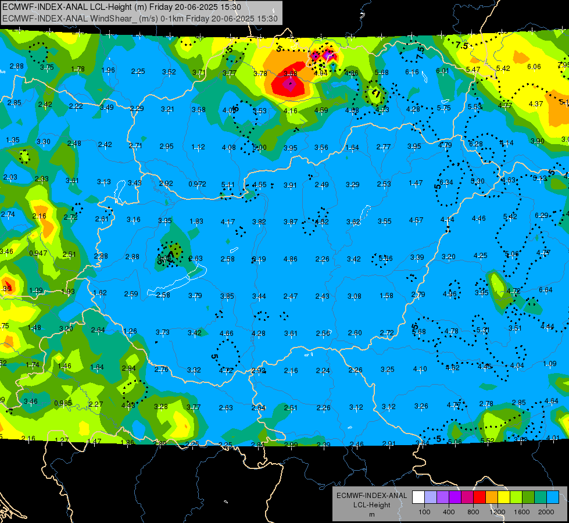Click the wind shear value 6.34
This screenshot has width=569, height=523.
pos(446,182)
